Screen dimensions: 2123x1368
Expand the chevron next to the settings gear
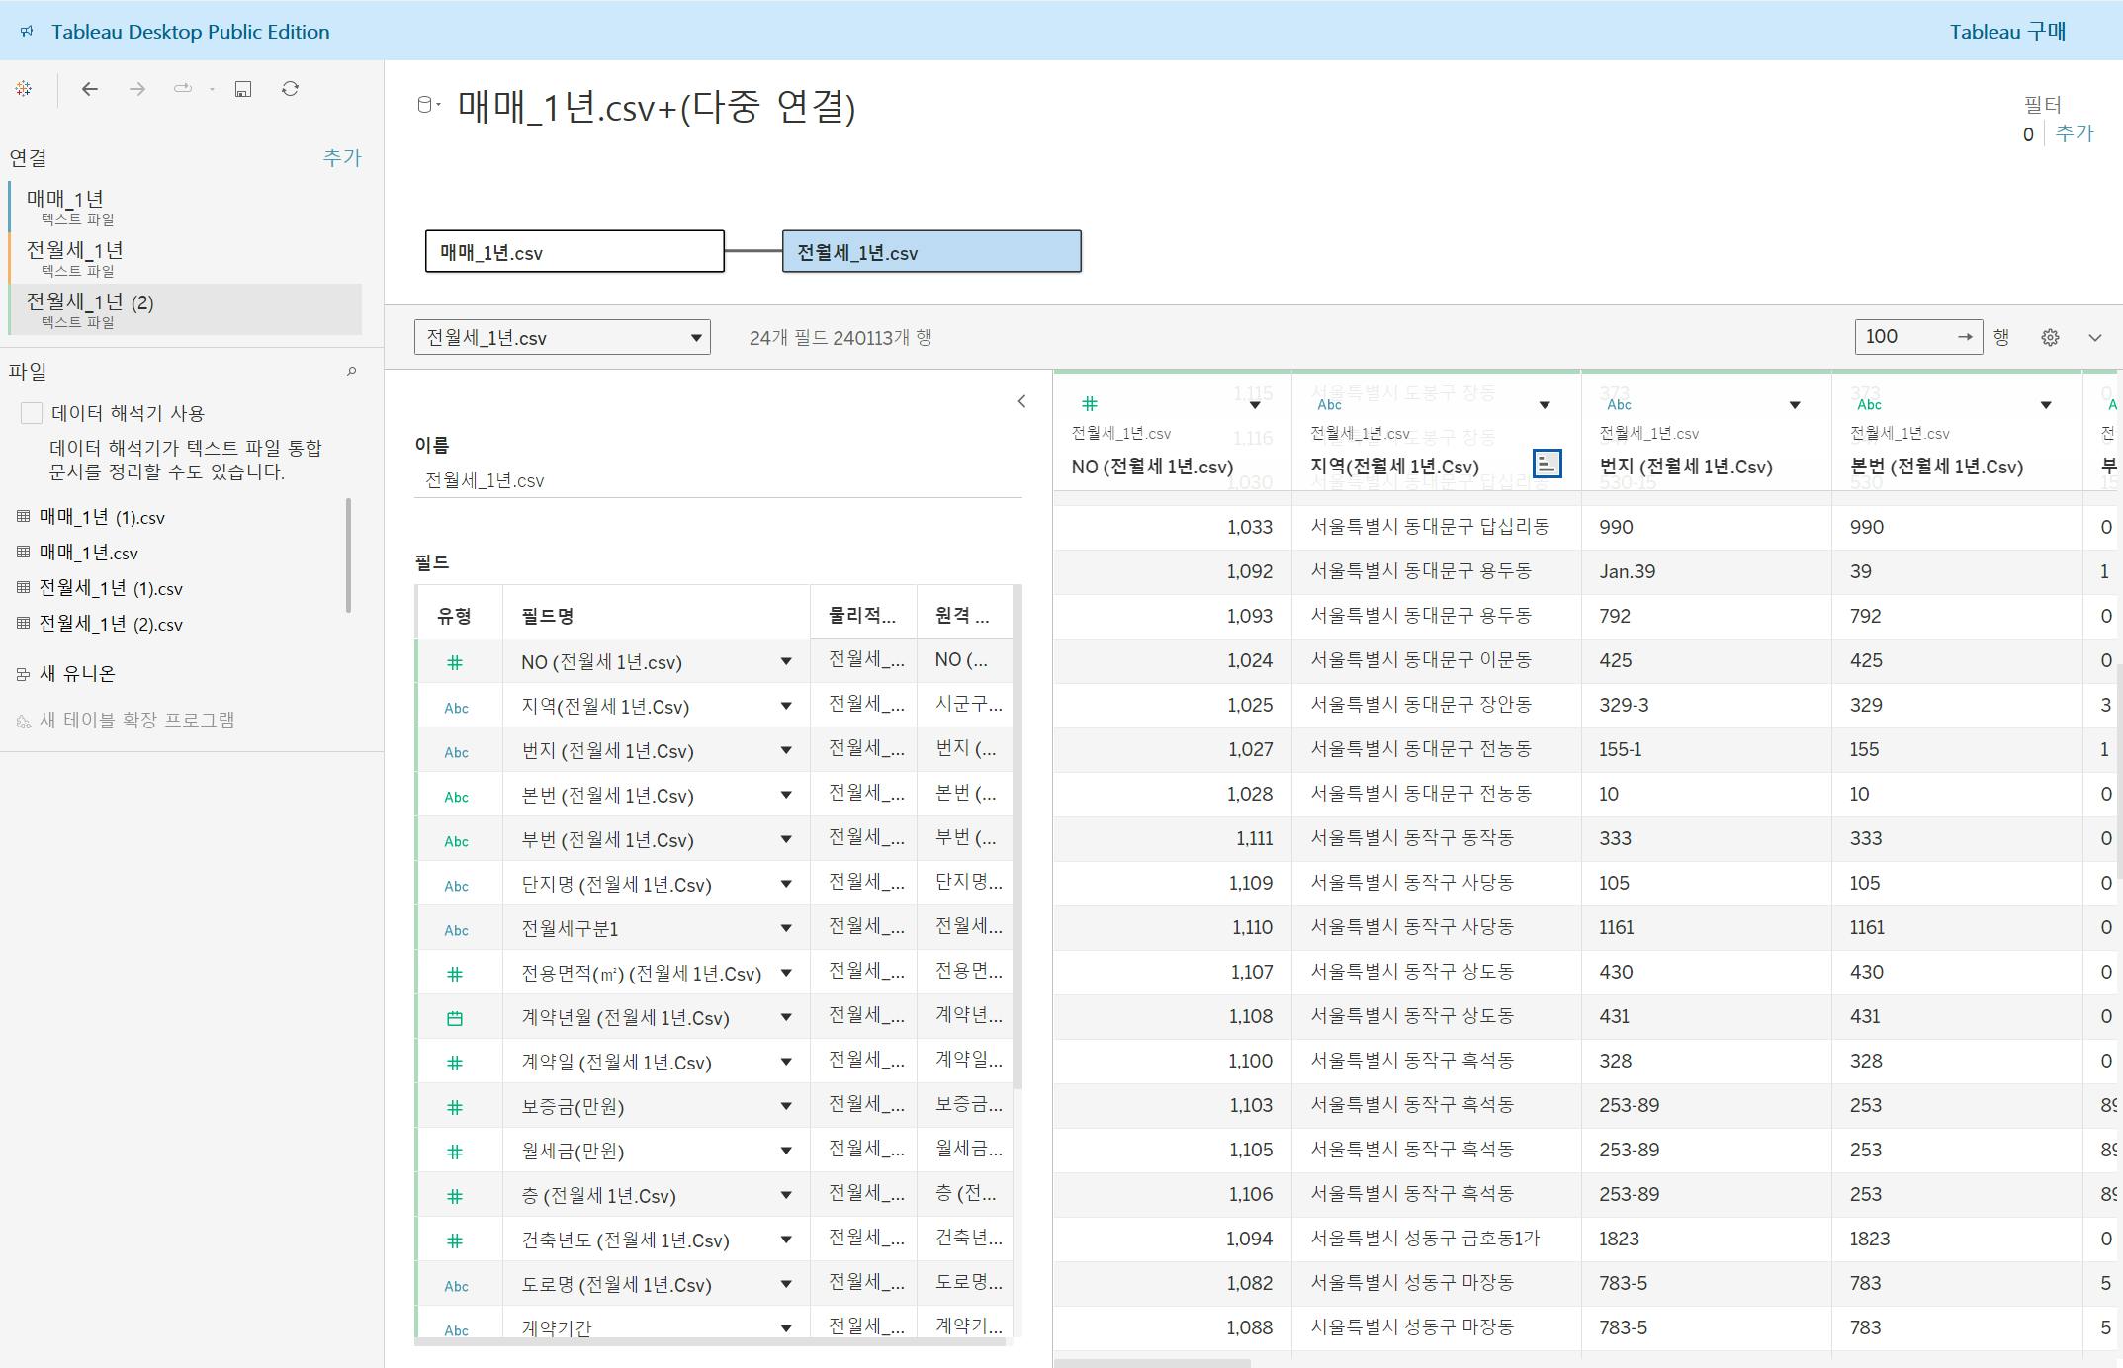click(2094, 338)
